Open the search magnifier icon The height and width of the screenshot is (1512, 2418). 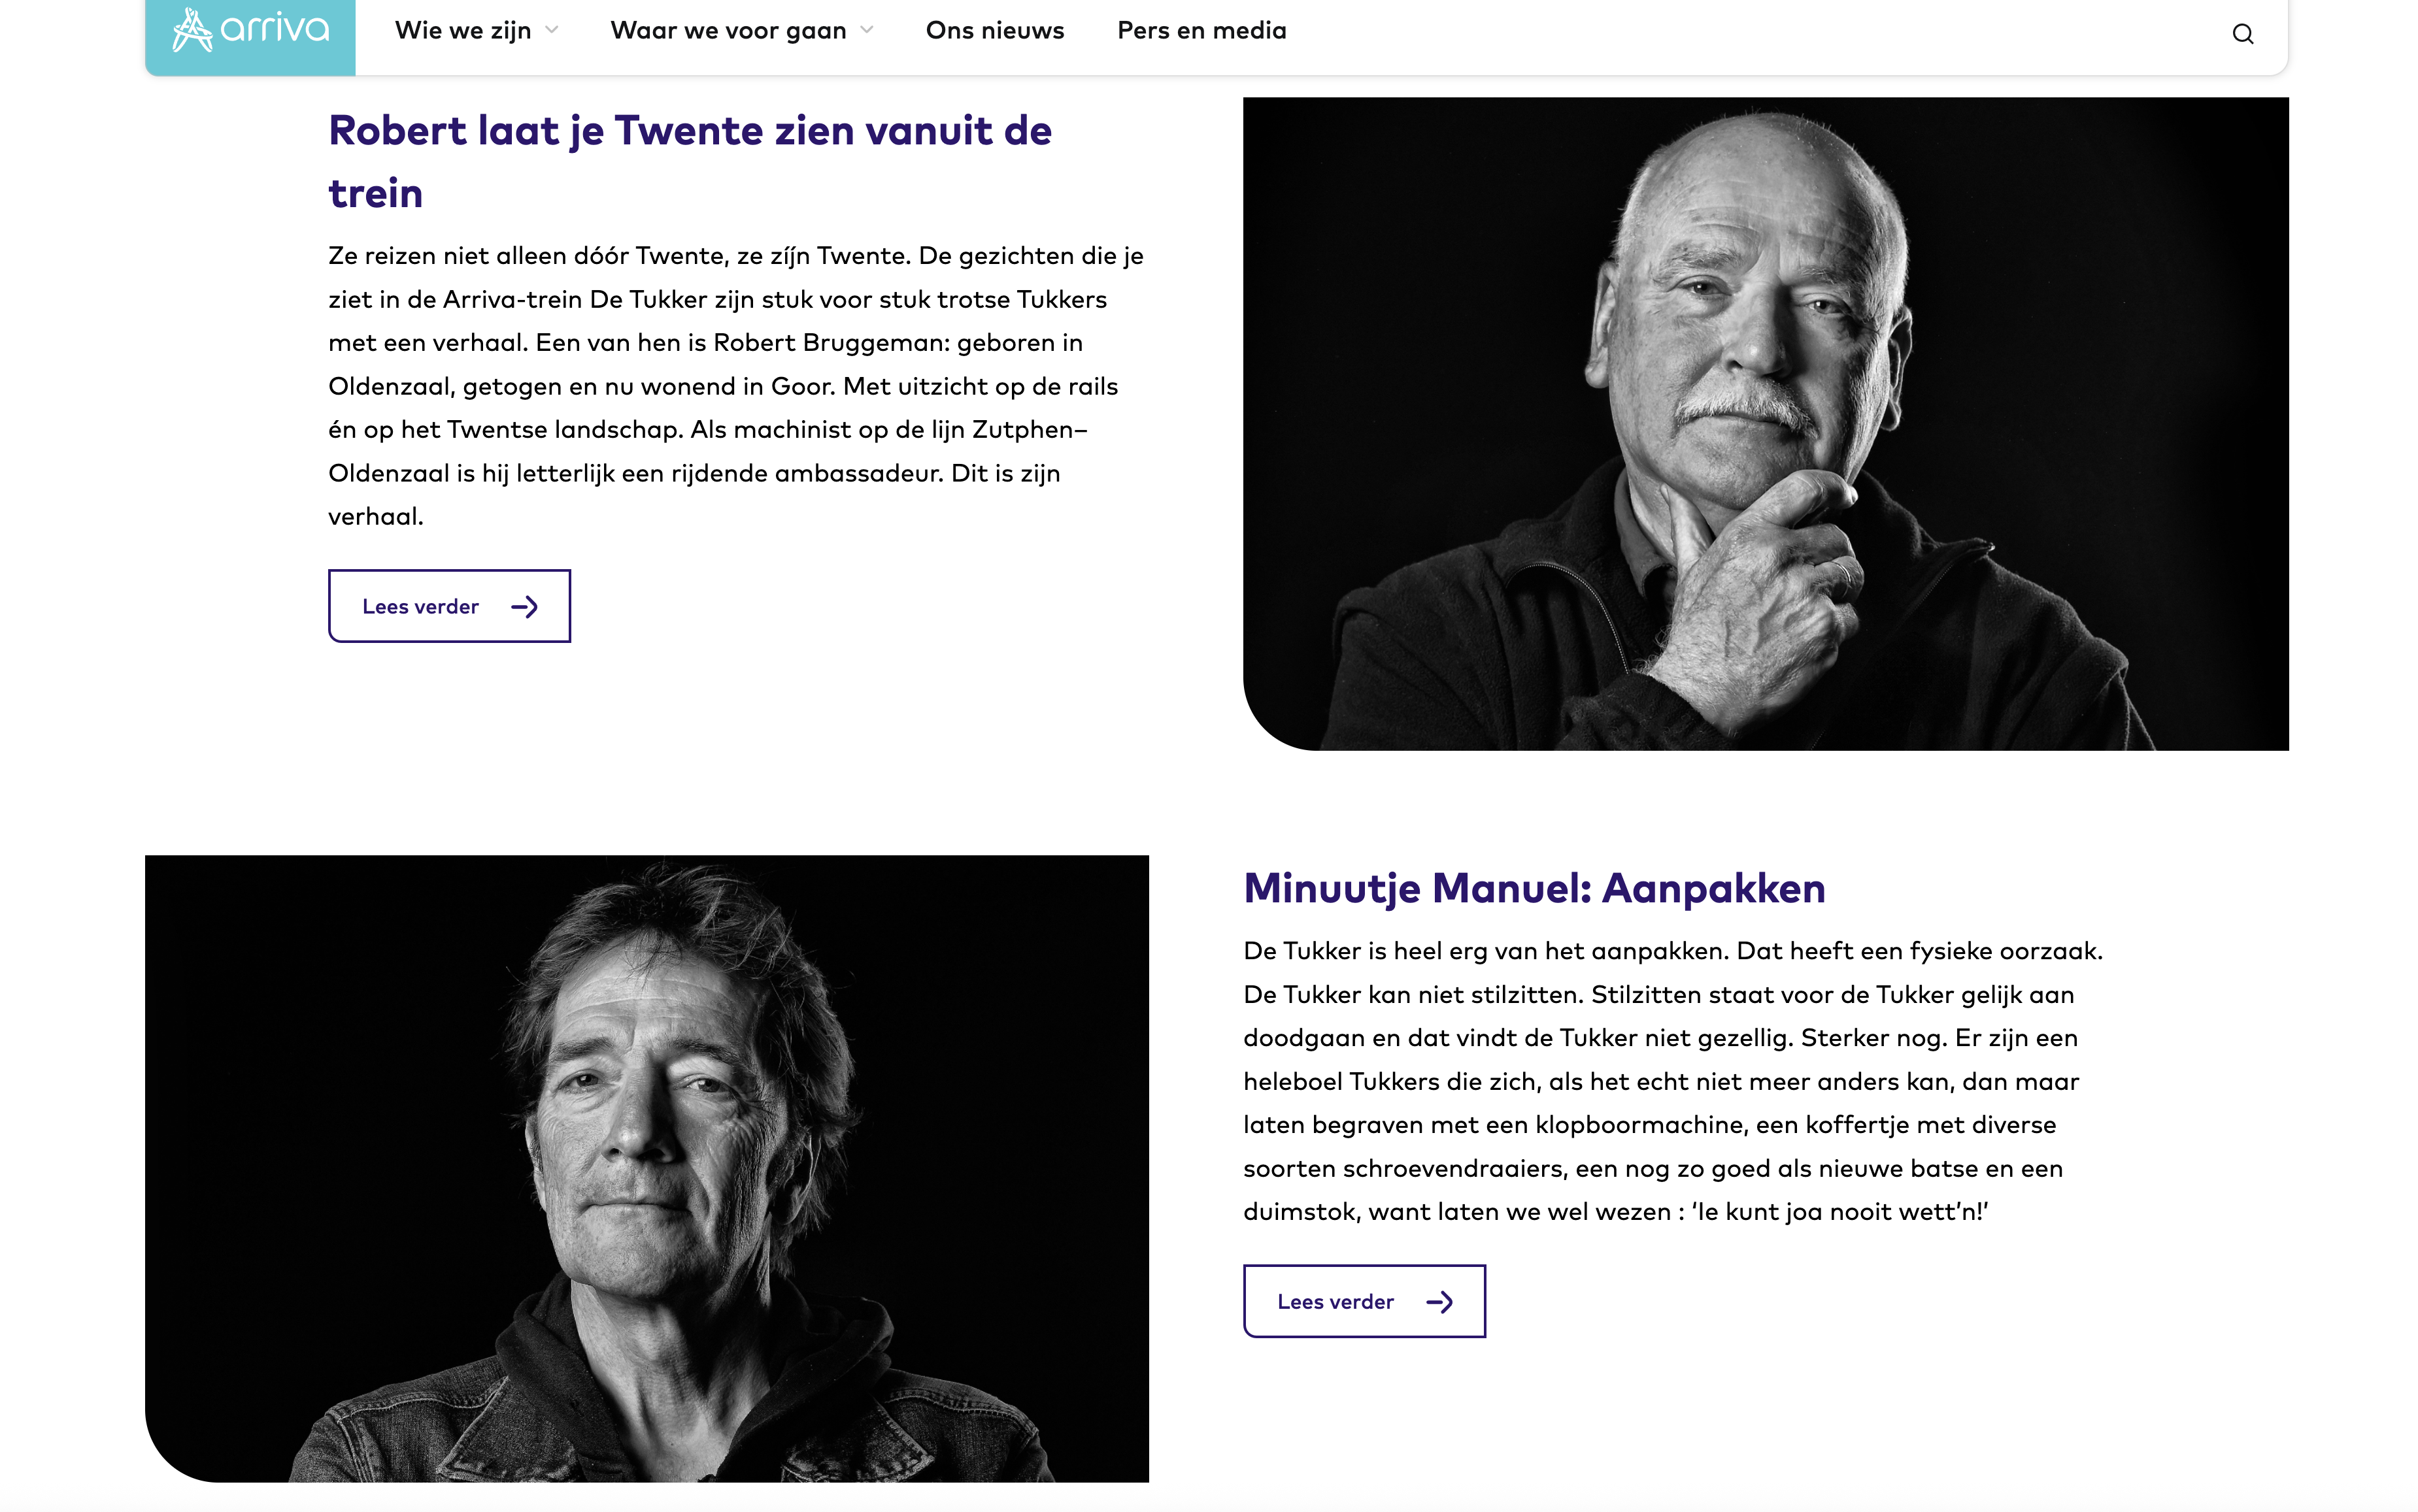point(2243,34)
